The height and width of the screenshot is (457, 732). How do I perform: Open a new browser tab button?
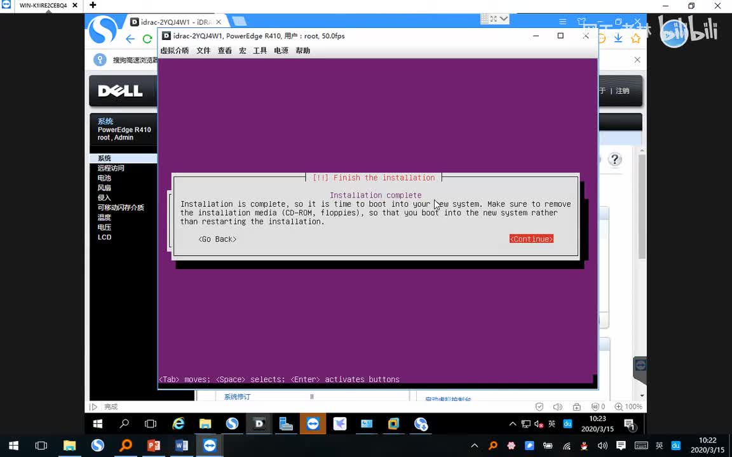coord(239,22)
